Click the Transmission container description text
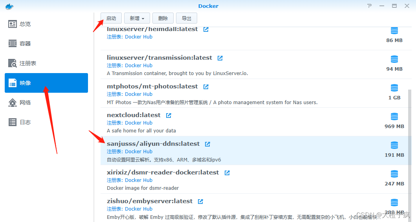 177,73
